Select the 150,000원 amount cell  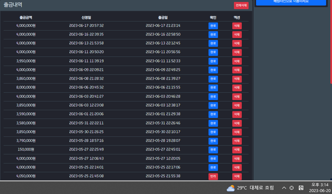click(26, 149)
